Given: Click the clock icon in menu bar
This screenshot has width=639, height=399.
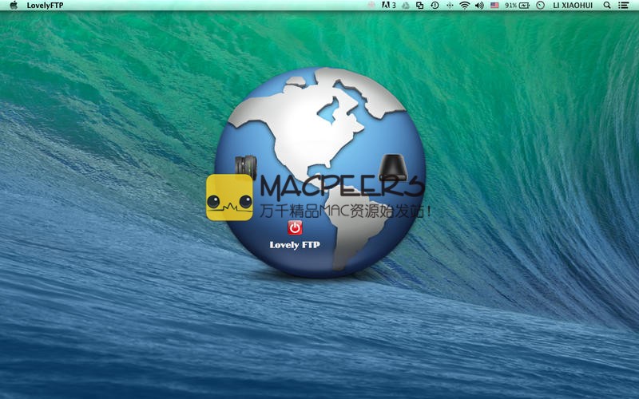Looking at the screenshot, I should pos(540,6).
